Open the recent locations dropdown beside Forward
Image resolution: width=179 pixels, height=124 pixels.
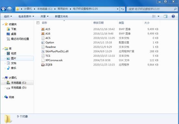(x=14, y=9)
